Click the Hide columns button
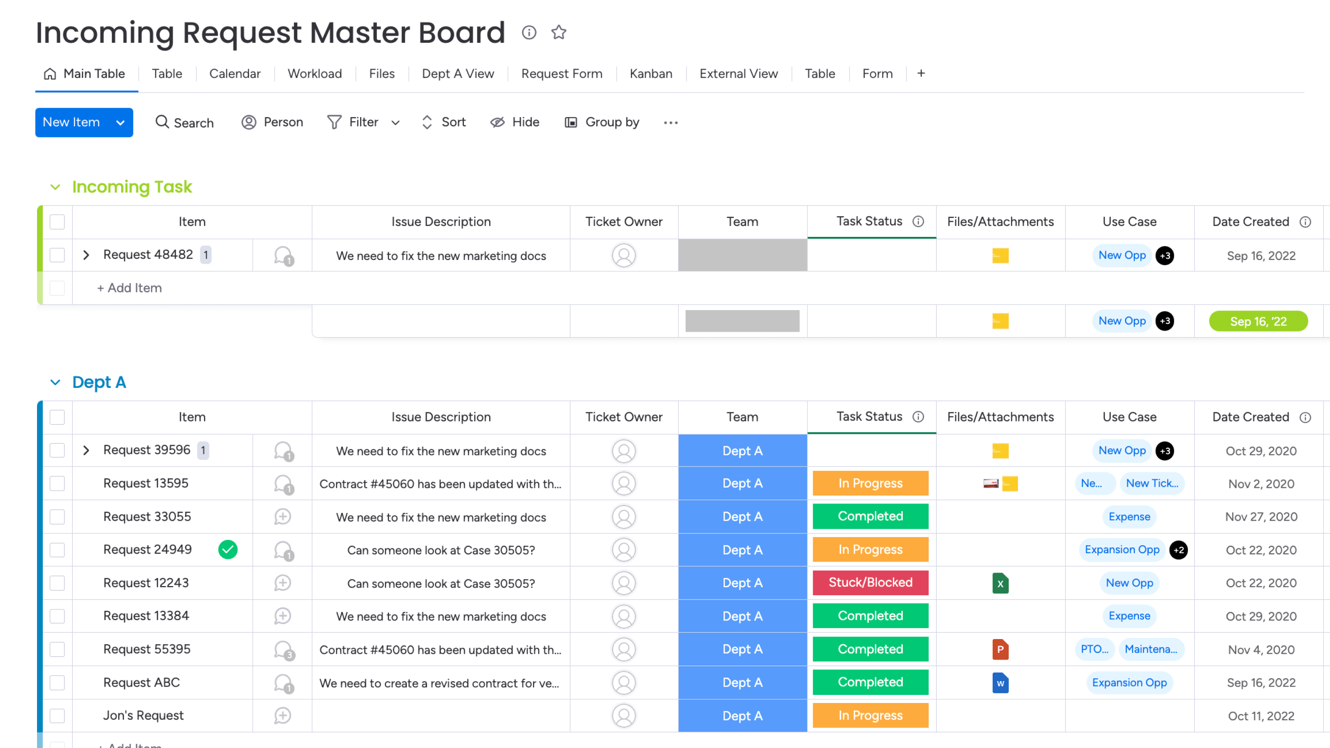The width and height of the screenshot is (1330, 748). 515,122
